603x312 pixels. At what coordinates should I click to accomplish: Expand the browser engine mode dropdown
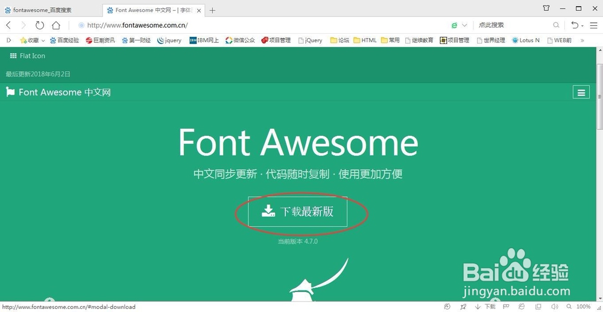464,25
